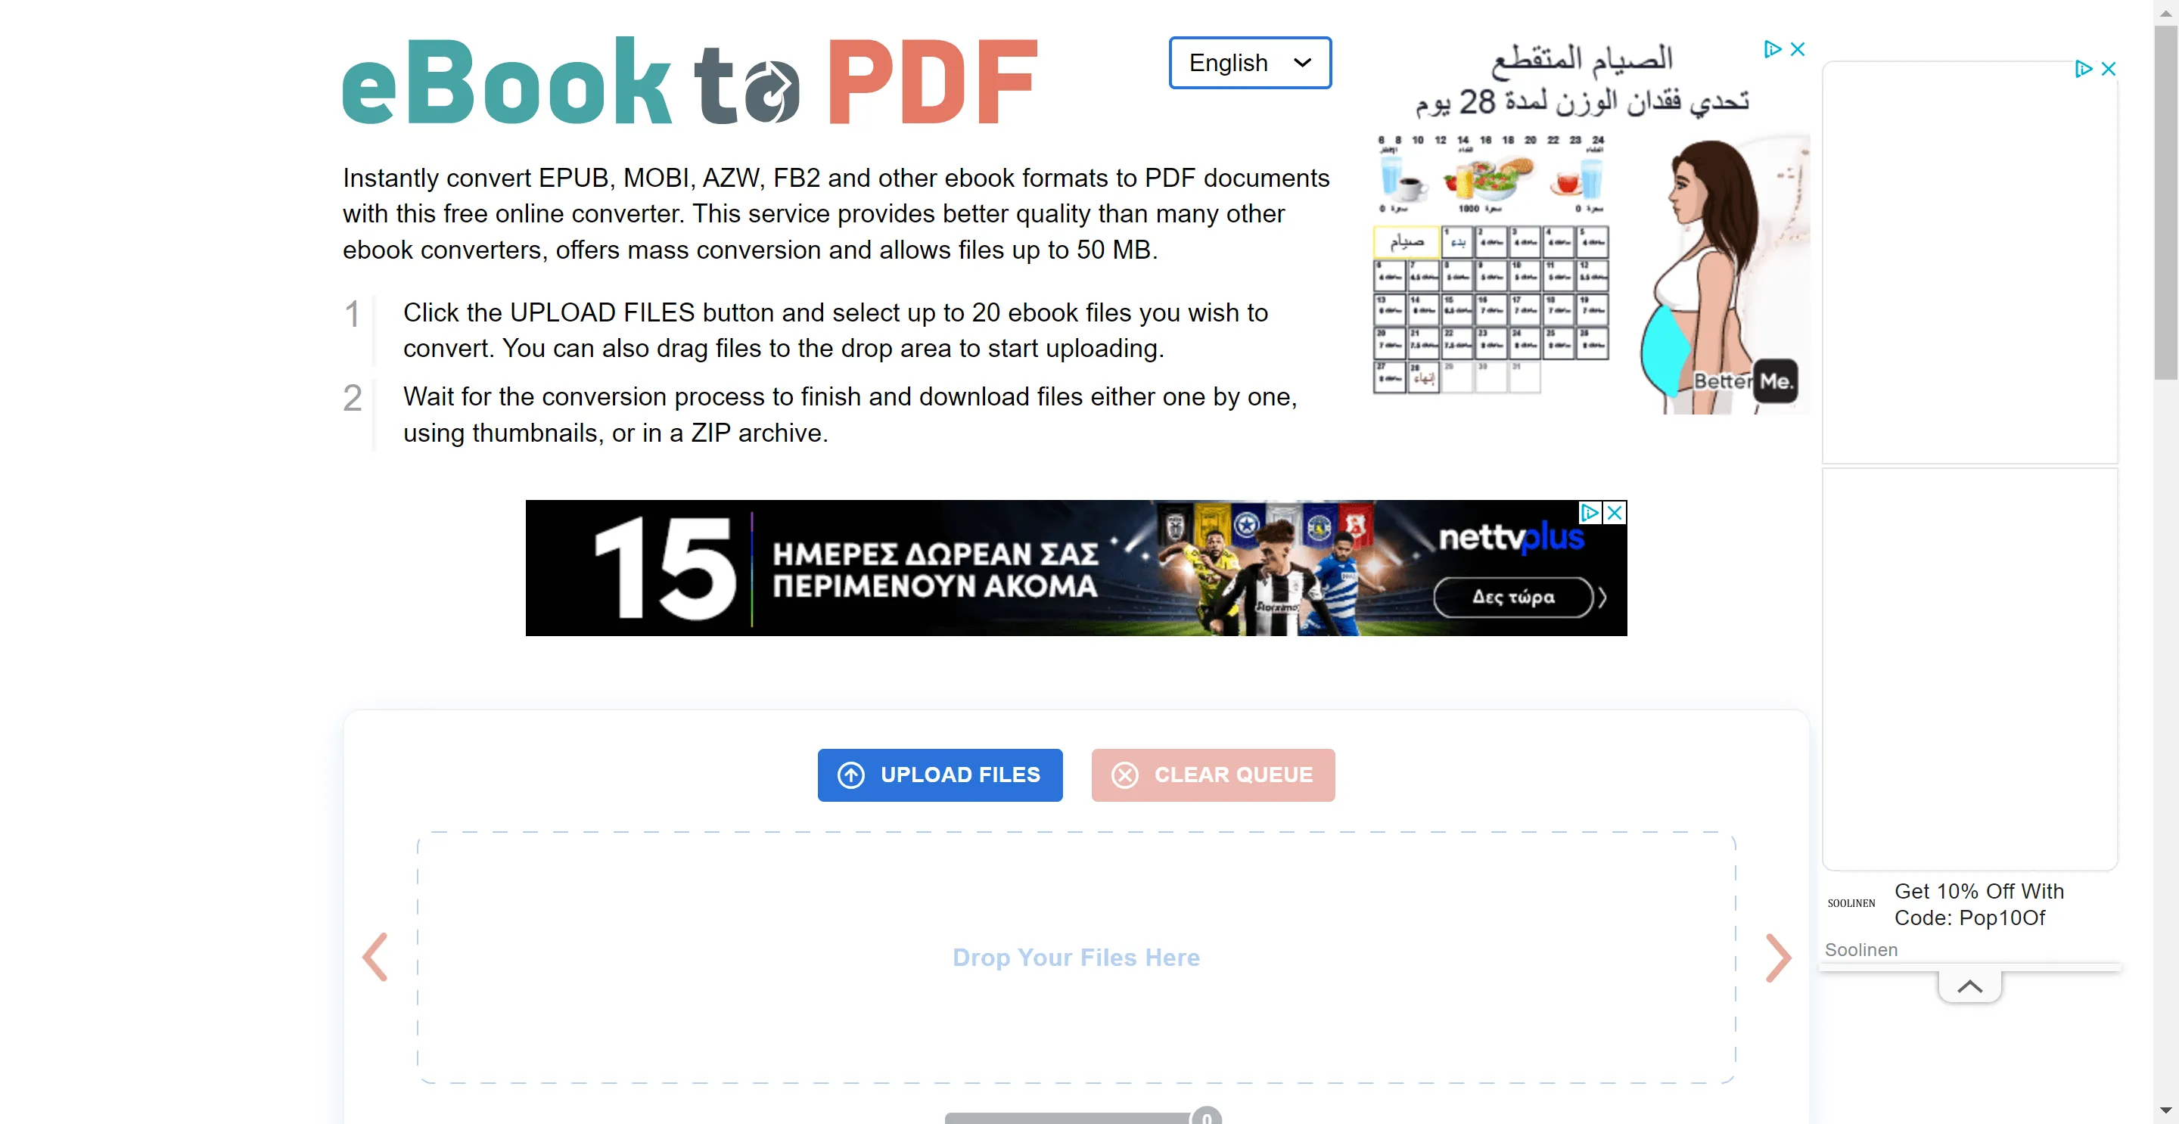Screen dimensions: 2179x1124
Task: Click the CLEAR QUEUE button
Action: point(1213,775)
